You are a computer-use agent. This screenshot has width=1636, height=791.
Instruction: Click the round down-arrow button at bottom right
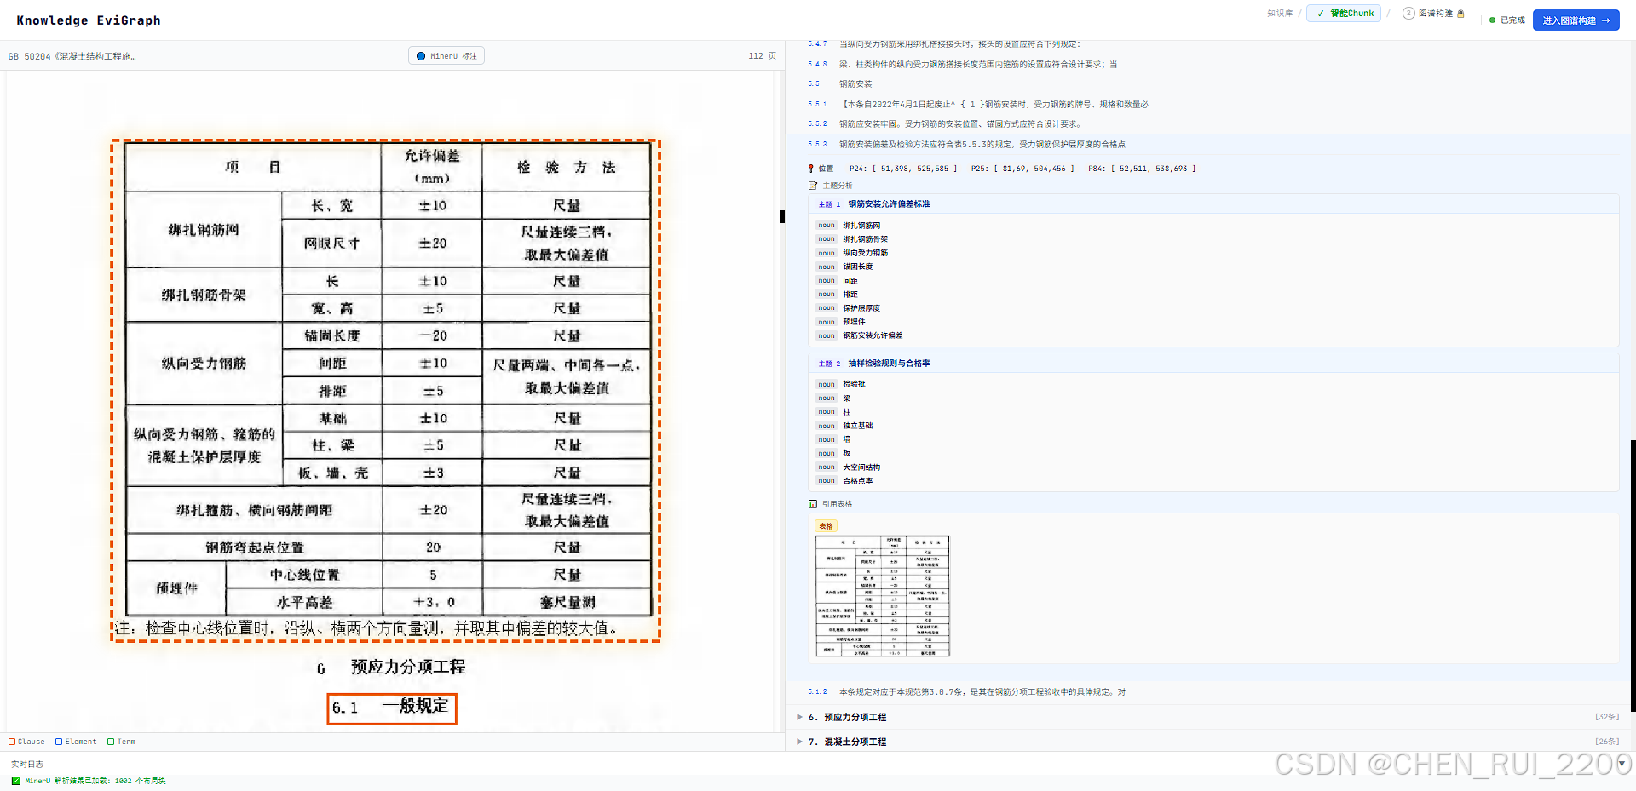[1622, 764]
